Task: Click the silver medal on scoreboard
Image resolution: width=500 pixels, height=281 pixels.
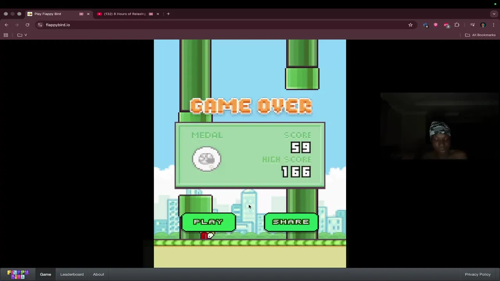Action: tap(207, 159)
